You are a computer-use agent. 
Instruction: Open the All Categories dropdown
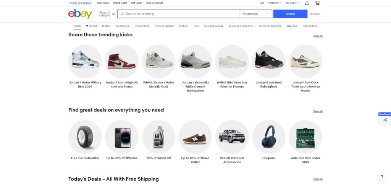255,14
